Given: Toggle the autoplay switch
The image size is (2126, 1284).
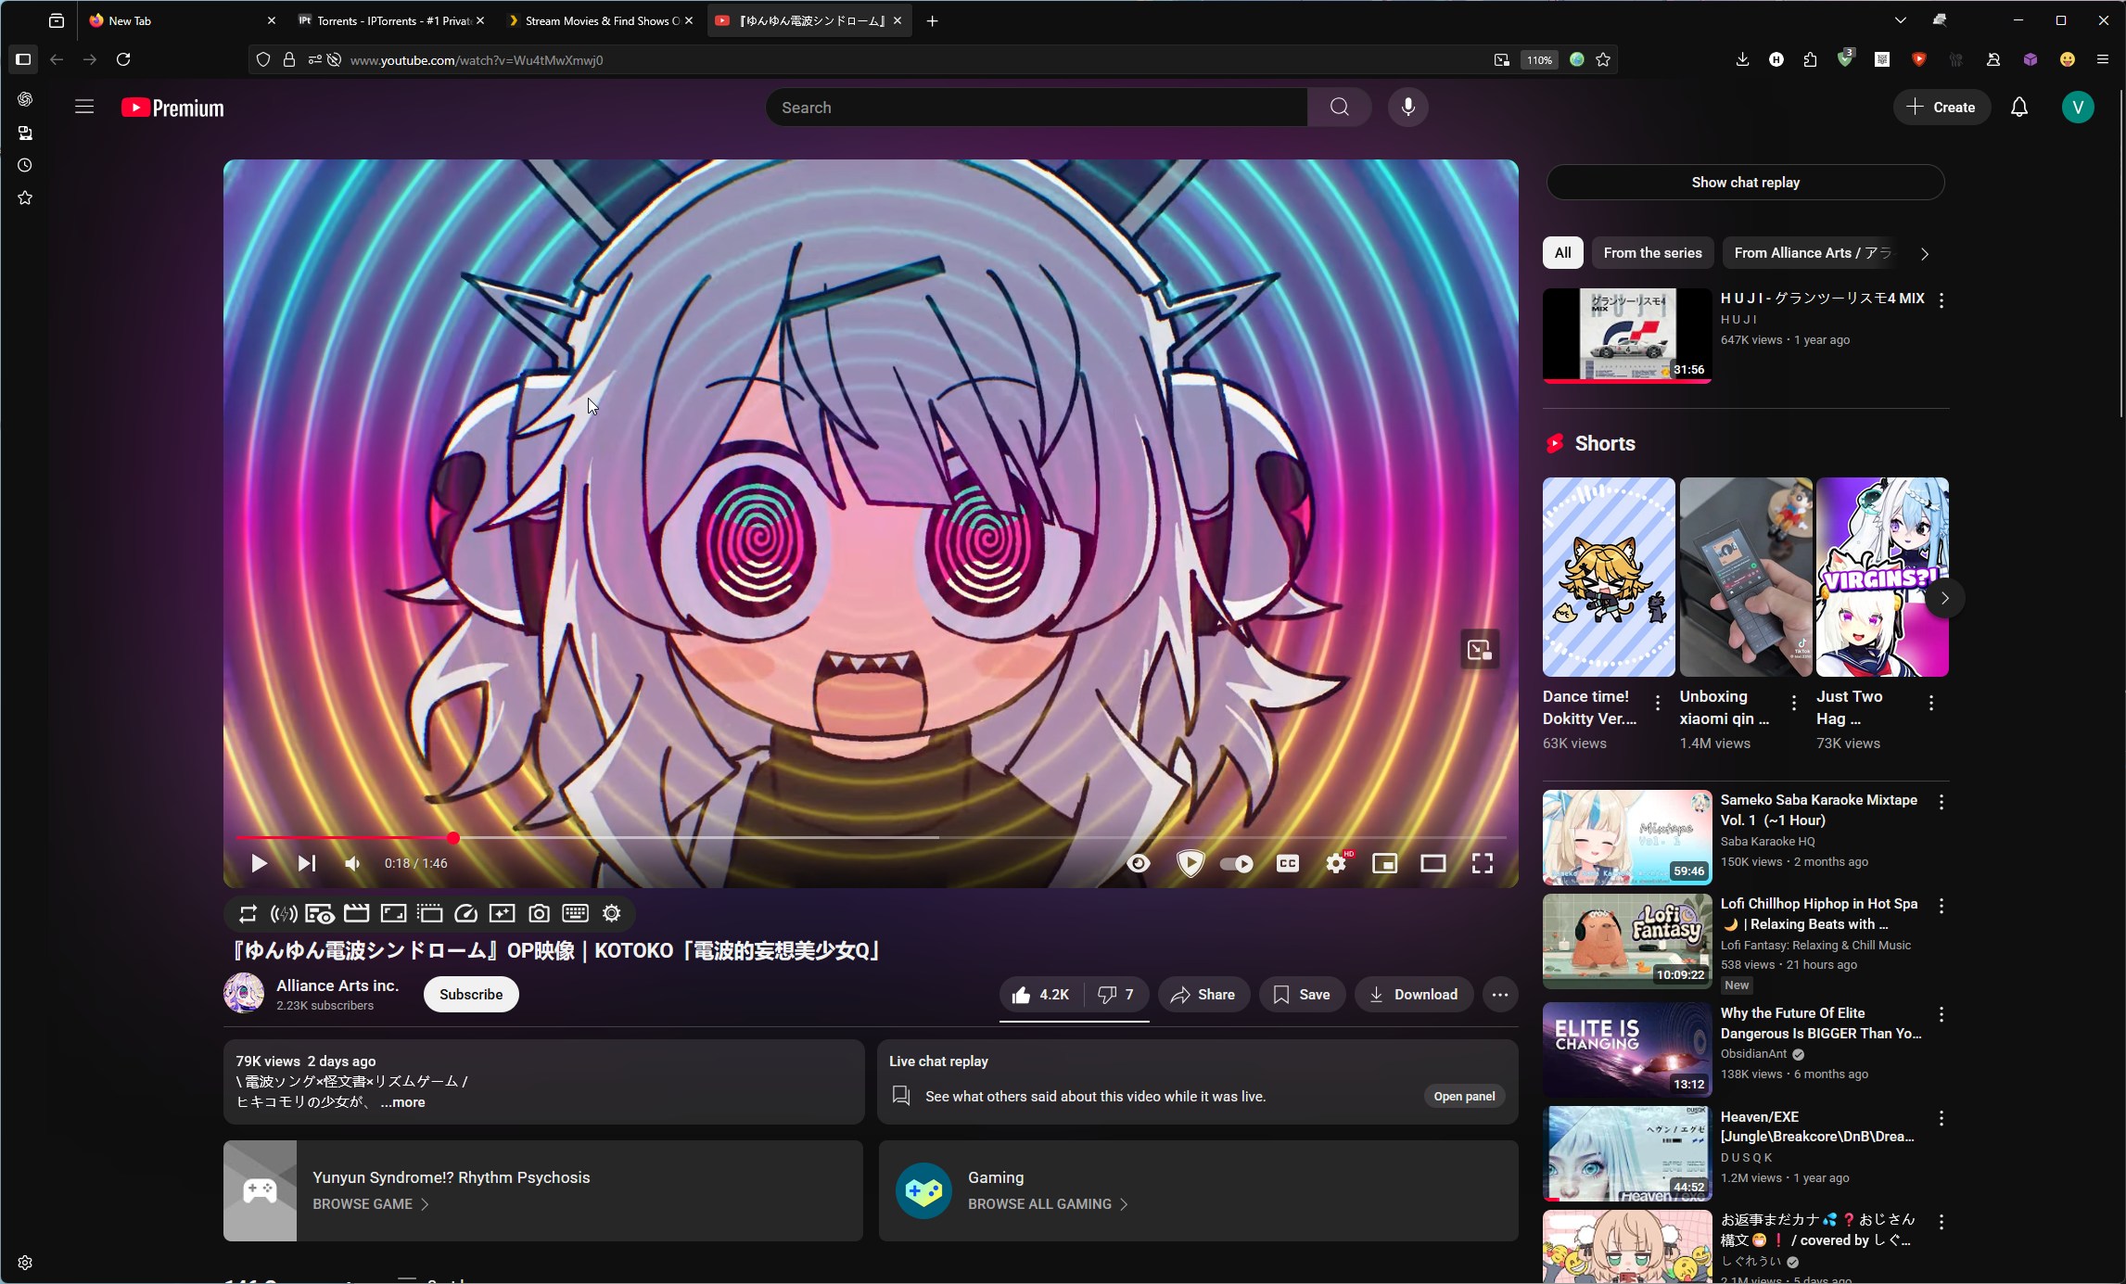Looking at the screenshot, I should pos(1236,863).
